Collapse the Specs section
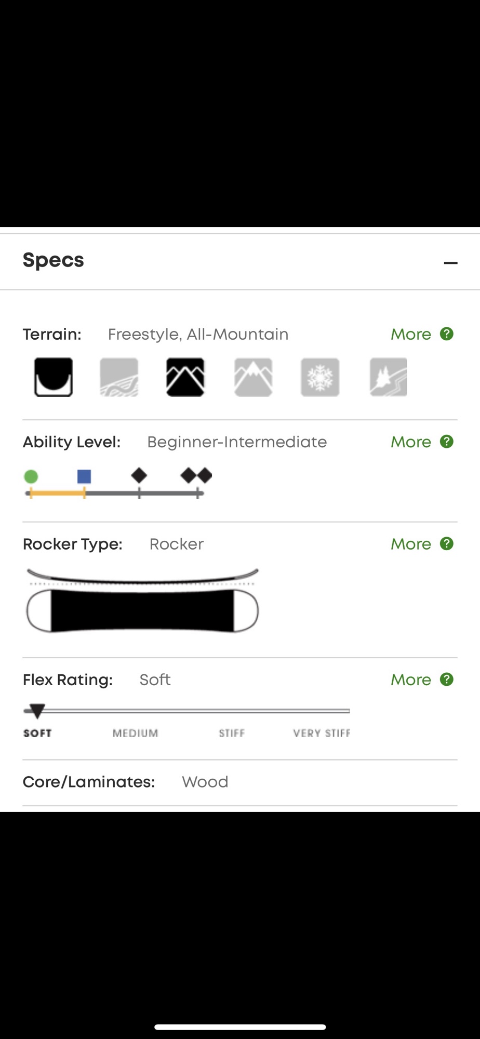Screen dimensions: 480x1039 click(450, 263)
